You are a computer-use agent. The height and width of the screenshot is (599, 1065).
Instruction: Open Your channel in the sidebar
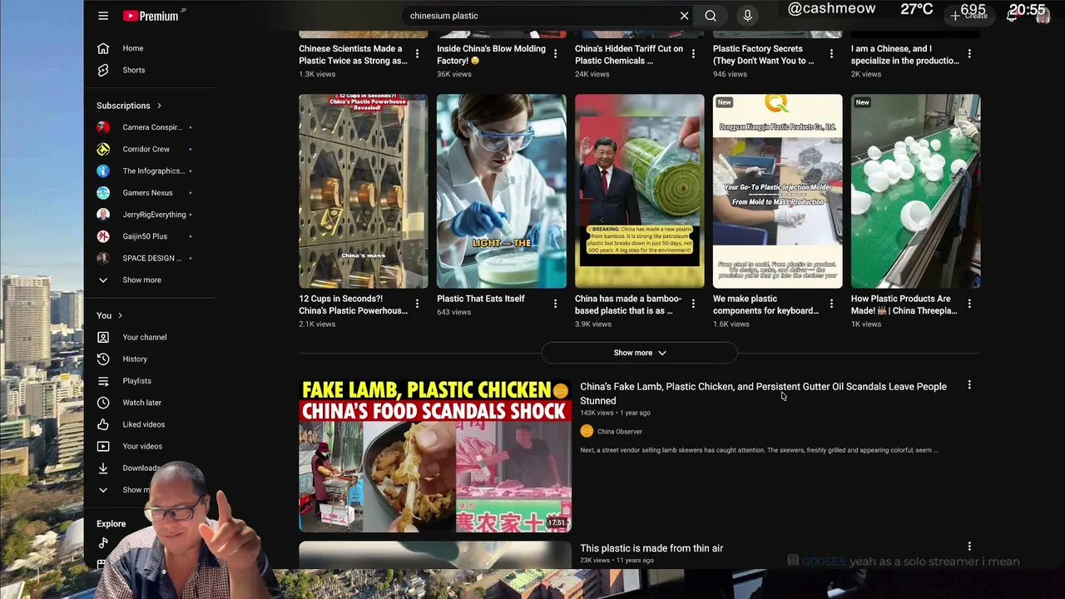click(150, 337)
